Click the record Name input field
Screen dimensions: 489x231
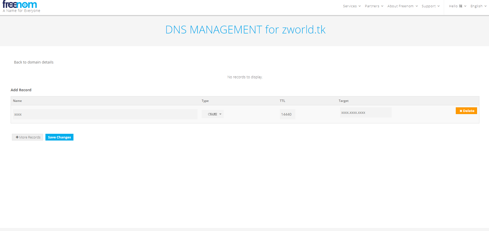[105, 114]
